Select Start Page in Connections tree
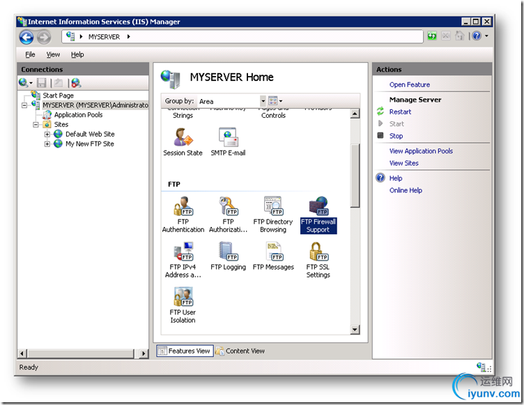 coord(58,95)
